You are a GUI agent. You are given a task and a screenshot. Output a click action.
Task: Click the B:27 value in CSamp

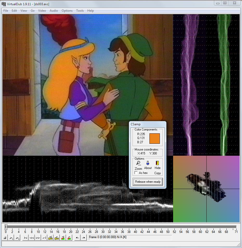tap(140, 142)
